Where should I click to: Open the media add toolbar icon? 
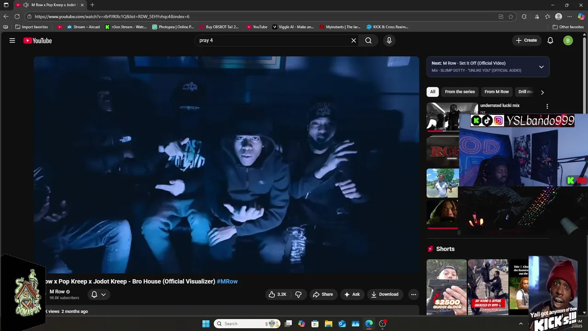pyautogui.click(x=537, y=17)
